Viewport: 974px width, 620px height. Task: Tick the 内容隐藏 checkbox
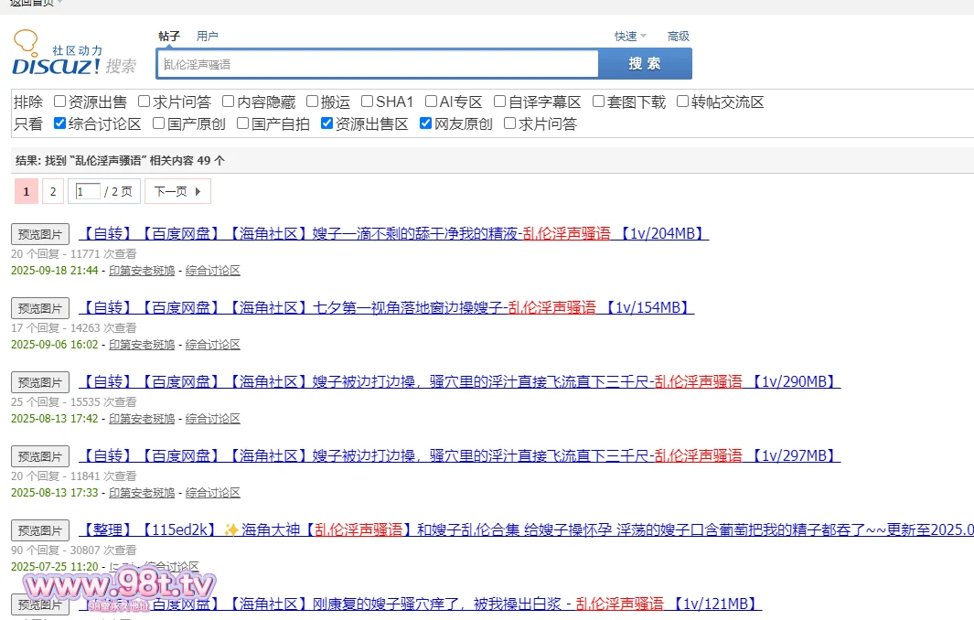click(229, 102)
